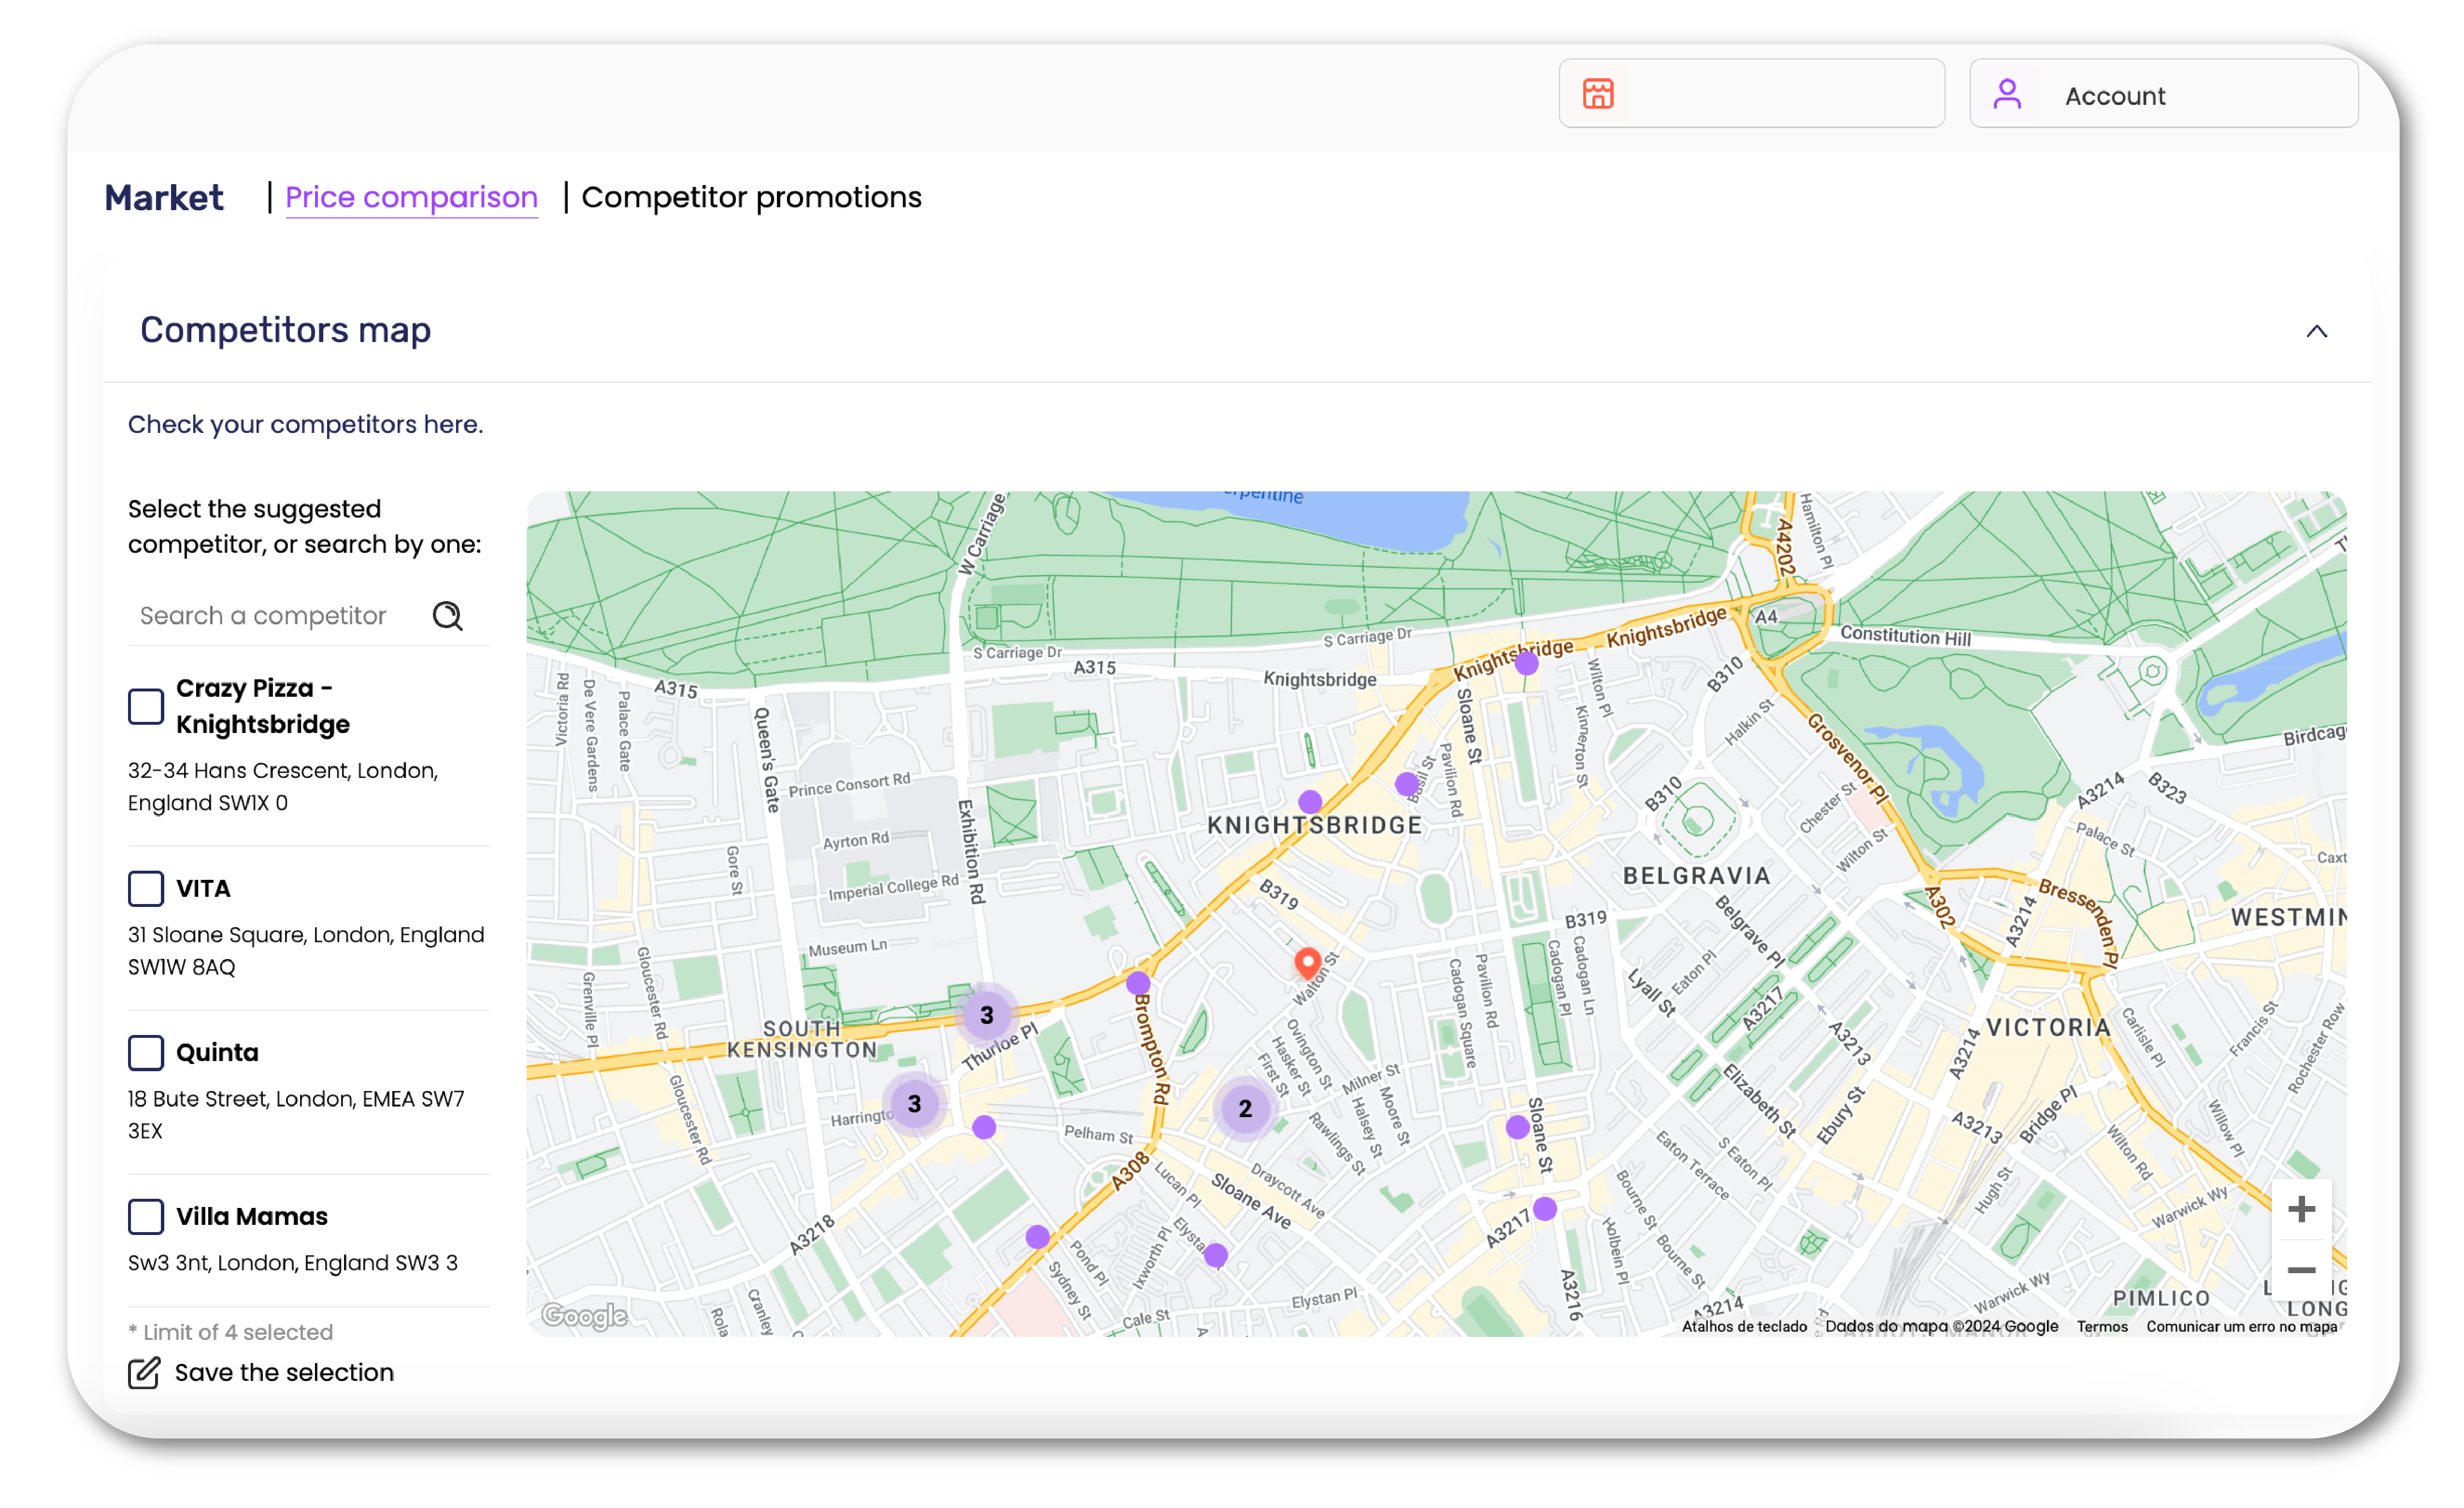The height and width of the screenshot is (1508, 2464).
Task: Click the purple marker above KNIGHTSBRIDGE label
Action: click(1310, 802)
